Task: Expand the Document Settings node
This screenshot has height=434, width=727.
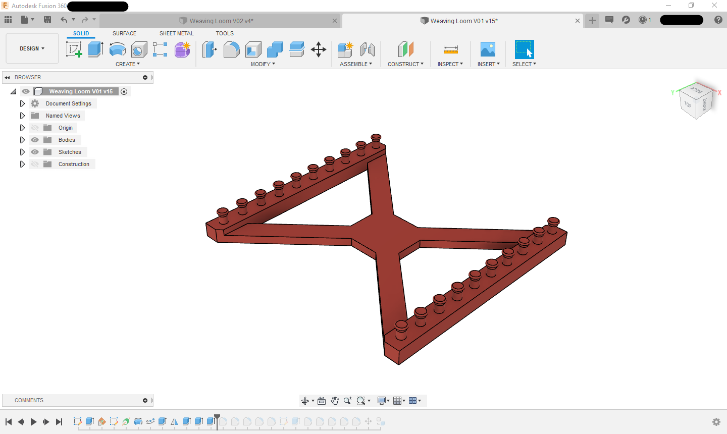Action: coord(22,103)
